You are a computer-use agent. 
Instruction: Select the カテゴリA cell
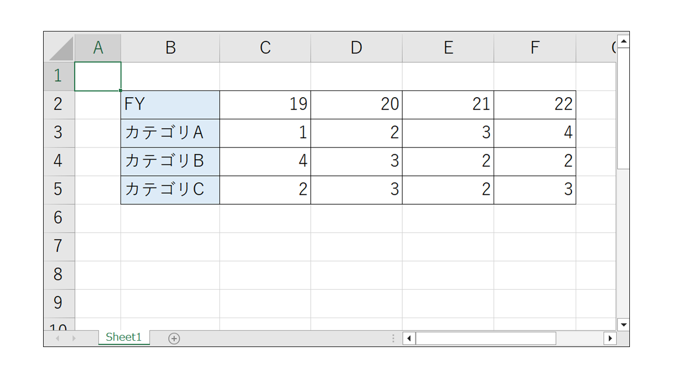coord(170,133)
